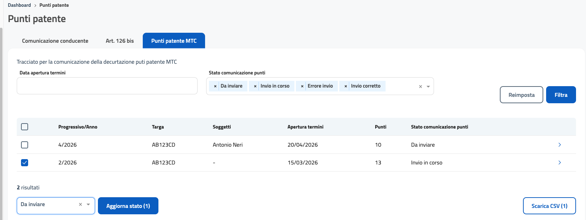
Task: Expand the Stato comunicazione punti dropdown
Action: (x=428, y=87)
